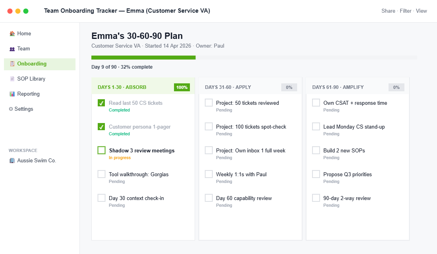Check Project: 50 tickets reviewed
437x254 pixels.
(x=209, y=102)
